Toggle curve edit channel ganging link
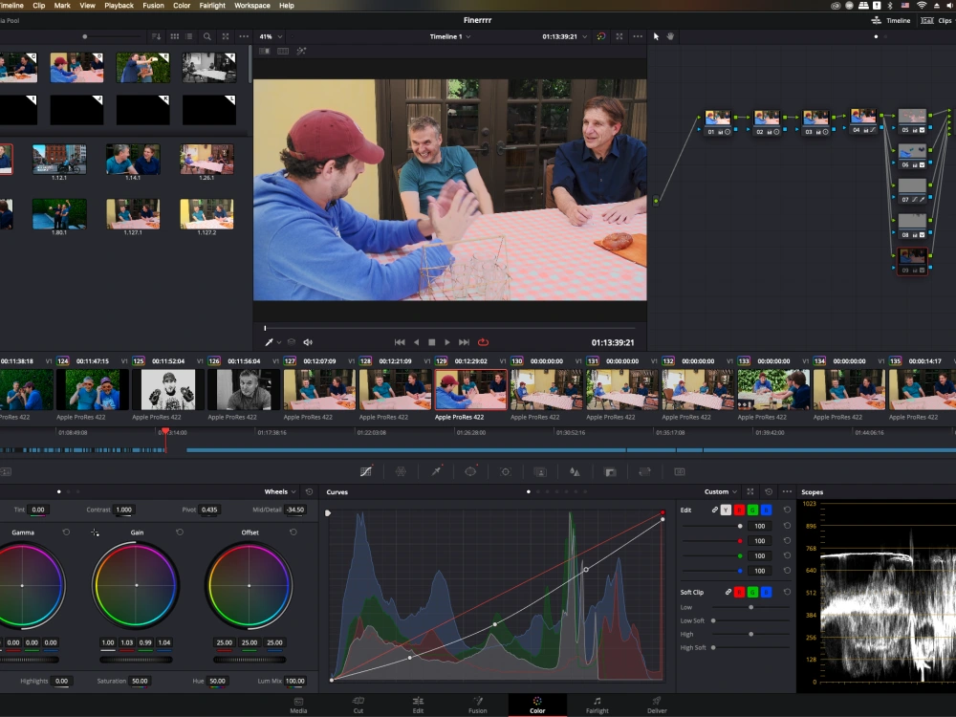 pyautogui.click(x=714, y=510)
